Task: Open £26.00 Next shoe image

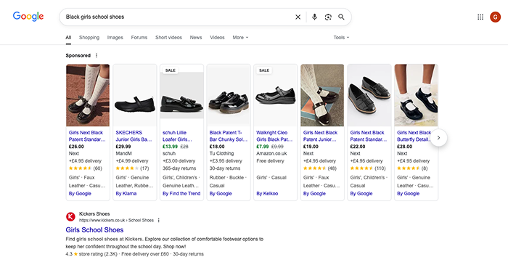Action: pyautogui.click(x=88, y=95)
